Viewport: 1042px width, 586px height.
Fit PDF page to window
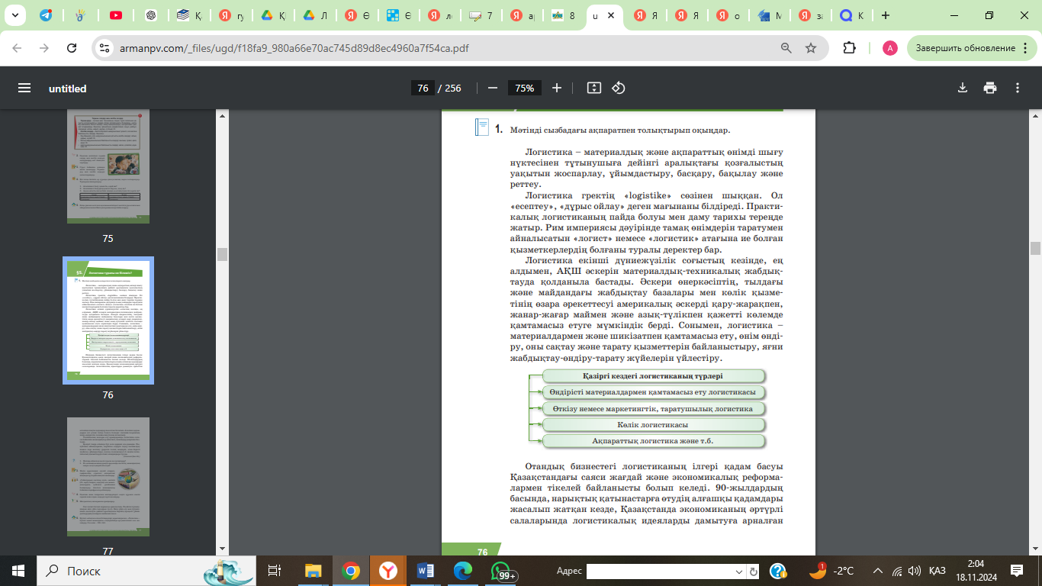pos(594,88)
